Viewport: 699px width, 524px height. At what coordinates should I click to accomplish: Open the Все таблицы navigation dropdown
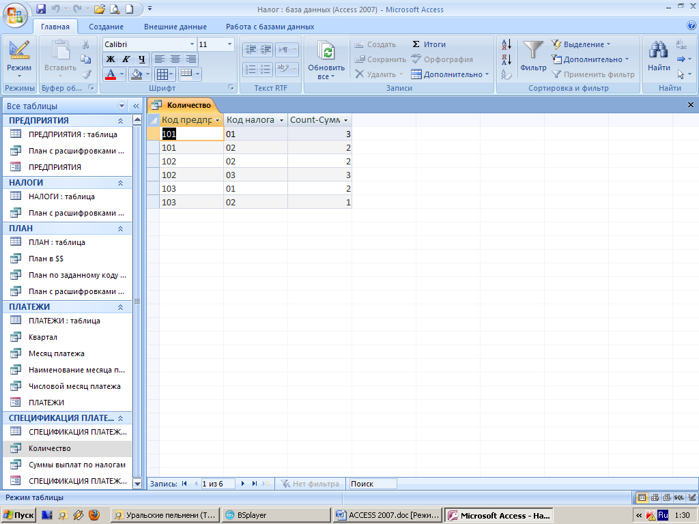pyautogui.click(x=122, y=106)
